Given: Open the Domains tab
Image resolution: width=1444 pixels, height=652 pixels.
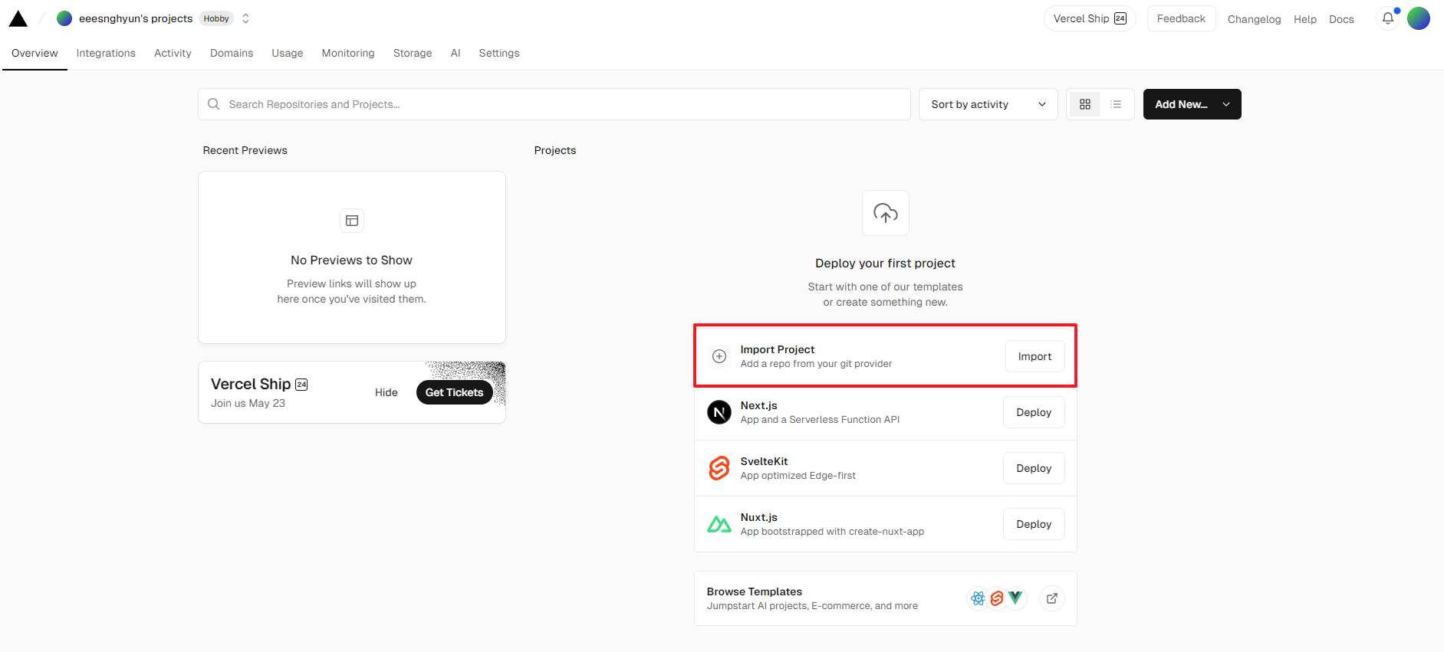Looking at the screenshot, I should 232,53.
